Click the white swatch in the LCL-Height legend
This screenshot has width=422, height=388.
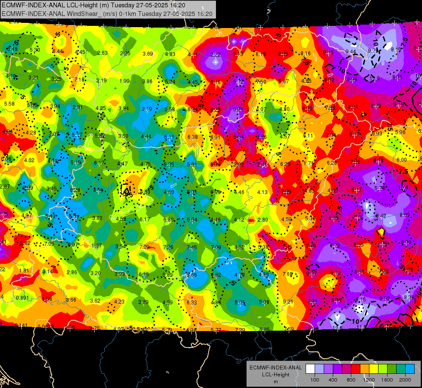pos(310,369)
